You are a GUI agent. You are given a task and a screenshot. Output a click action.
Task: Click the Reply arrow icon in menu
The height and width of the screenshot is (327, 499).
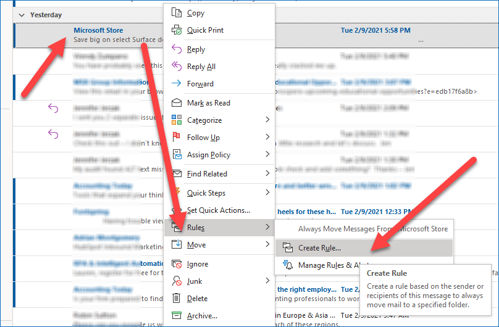pos(176,49)
